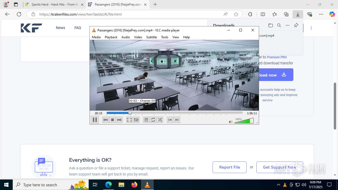This screenshot has height=190, width=338.
Task: Click elapsed time 20:15 label
Action: pyautogui.click(x=98, y=113)
